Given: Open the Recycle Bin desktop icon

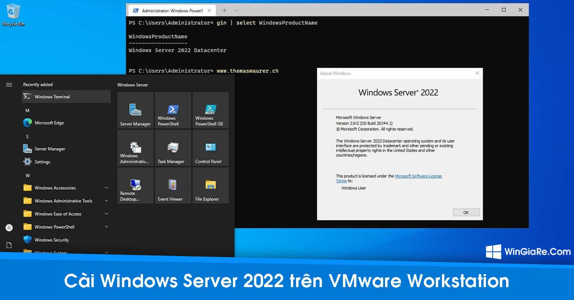Looking at the screenshot, I should coord(13,15).
